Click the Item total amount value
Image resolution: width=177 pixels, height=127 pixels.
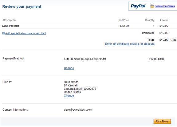[164, 33]
